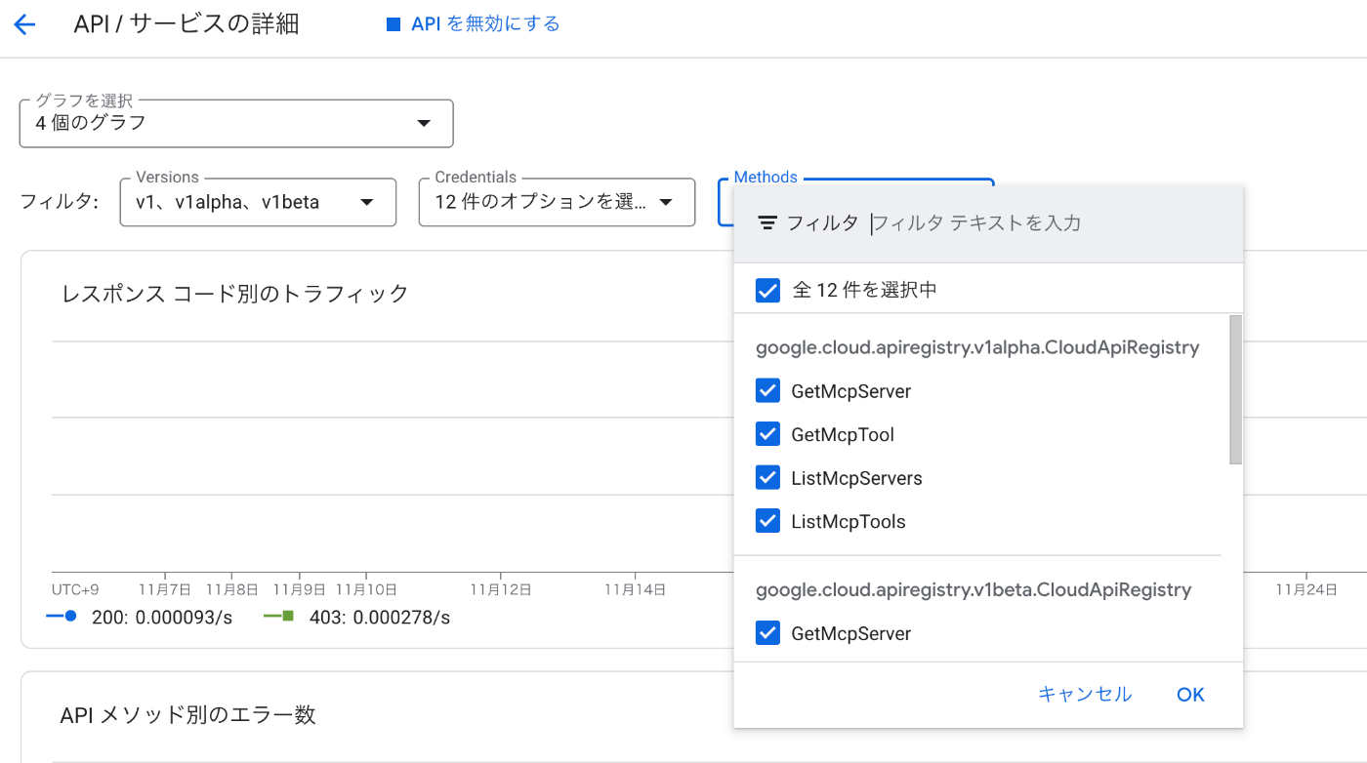Click the 11月7日 axis date label
This screenshot has width=1367, height=763.
[165, 589]
